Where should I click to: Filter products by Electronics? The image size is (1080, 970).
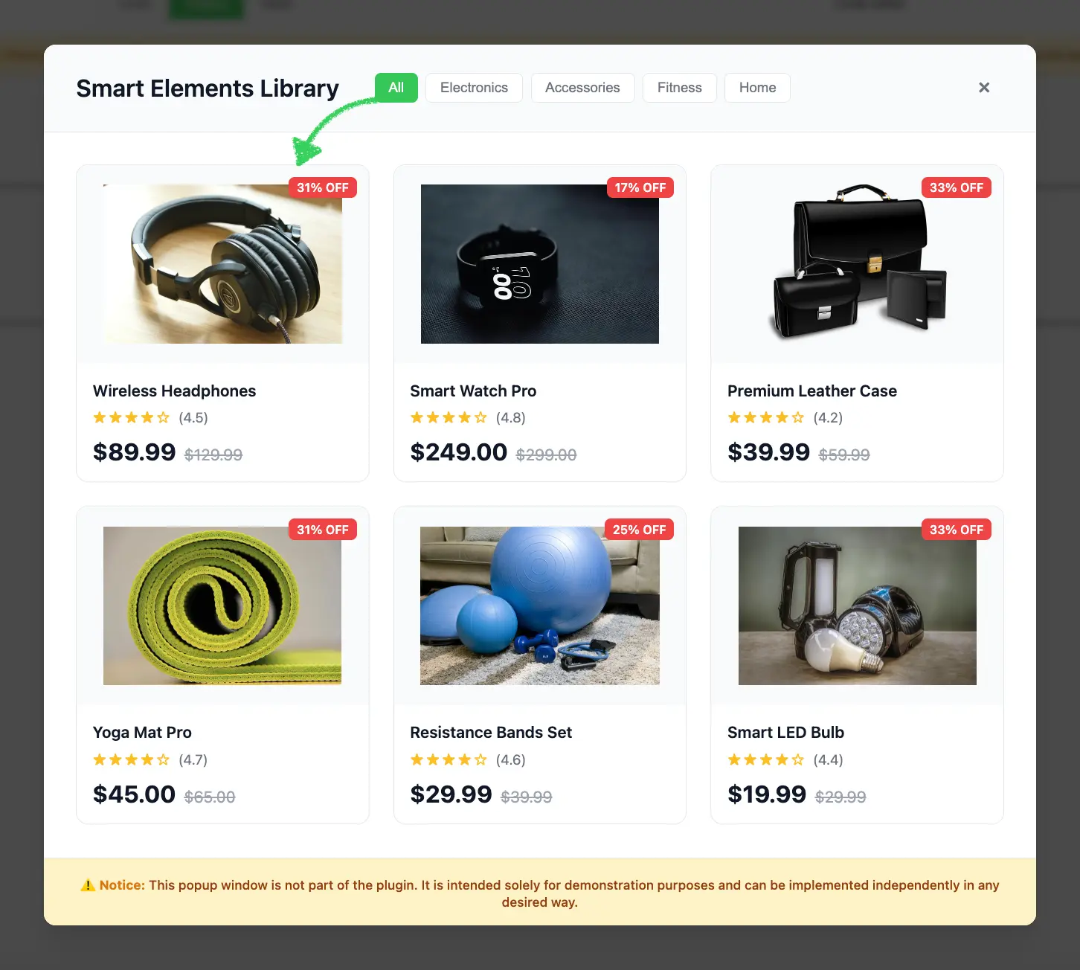[x=474, y=88]
